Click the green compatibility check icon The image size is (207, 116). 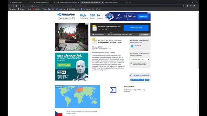[131, 63]
